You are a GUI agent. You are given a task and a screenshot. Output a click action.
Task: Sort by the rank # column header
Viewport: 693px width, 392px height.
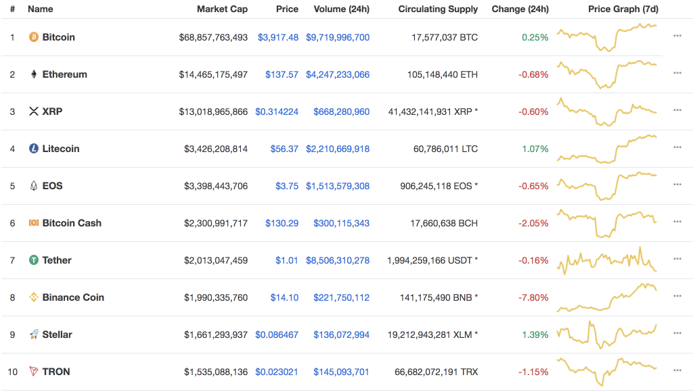point(12,9)
